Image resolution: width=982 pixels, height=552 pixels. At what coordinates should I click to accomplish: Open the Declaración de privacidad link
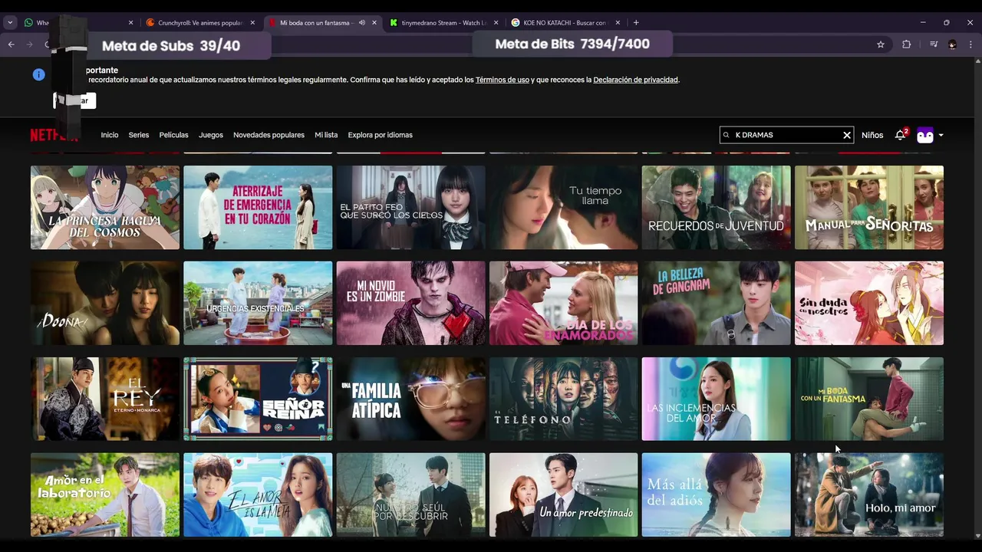pos(635,80)
